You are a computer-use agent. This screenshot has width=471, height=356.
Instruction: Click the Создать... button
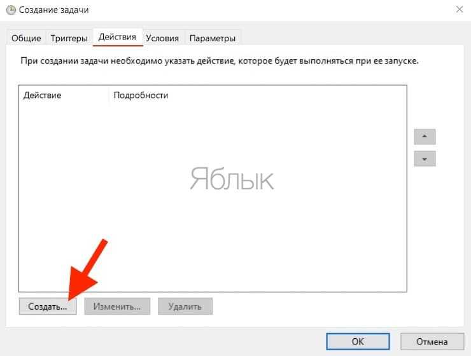48,306
